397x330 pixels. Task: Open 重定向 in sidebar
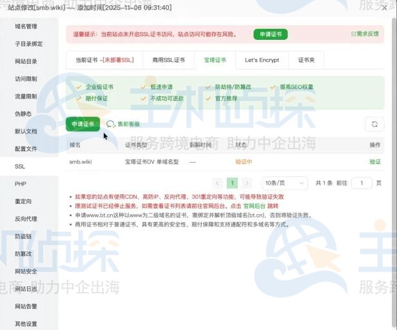click(23, 201)
